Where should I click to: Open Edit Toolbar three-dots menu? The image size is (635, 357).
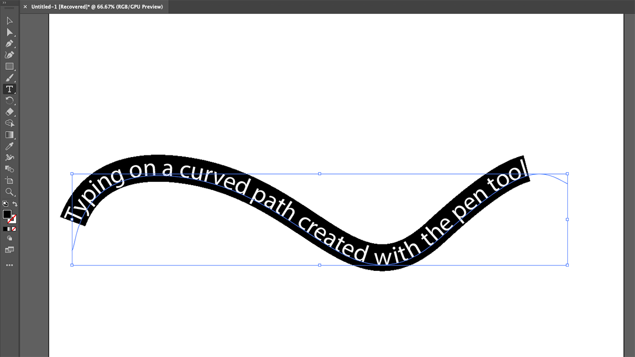[10, 265]
